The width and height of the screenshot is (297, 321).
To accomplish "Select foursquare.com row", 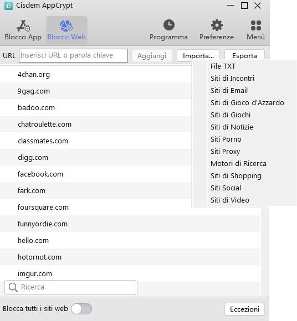I will click(x=130, y=207).
